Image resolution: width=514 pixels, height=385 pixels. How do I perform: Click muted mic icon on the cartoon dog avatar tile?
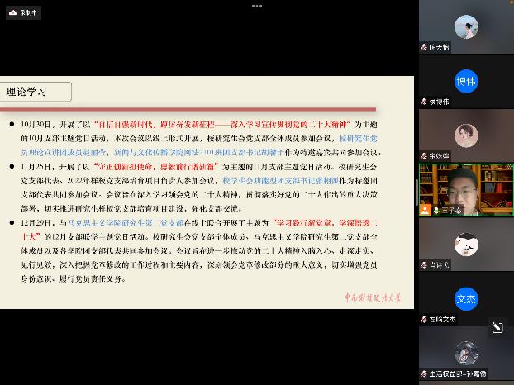pos(424,264)
